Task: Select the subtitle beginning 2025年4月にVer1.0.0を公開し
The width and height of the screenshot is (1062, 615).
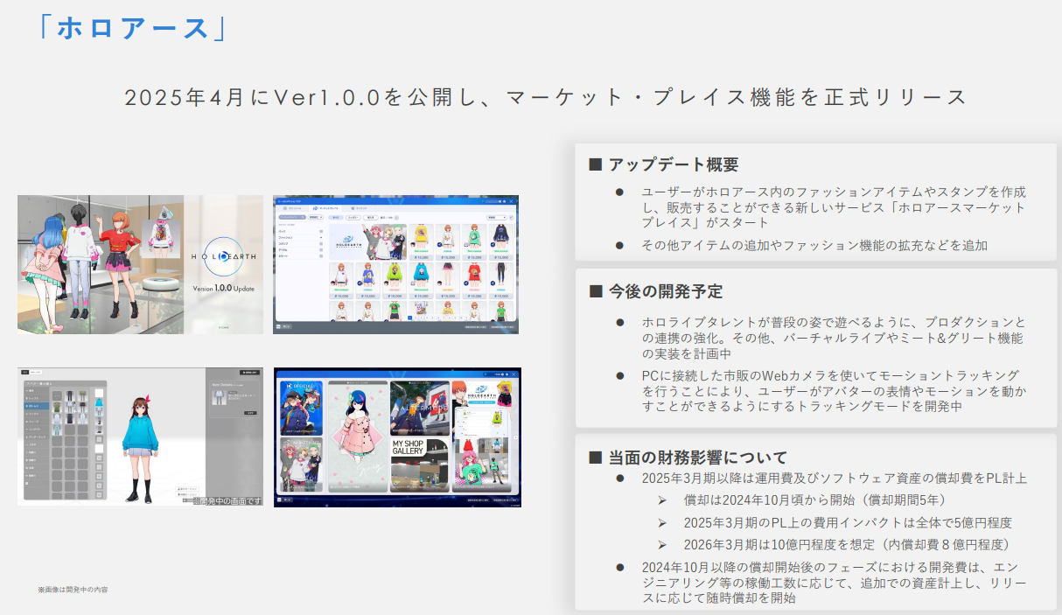Action: pos(546,96)
